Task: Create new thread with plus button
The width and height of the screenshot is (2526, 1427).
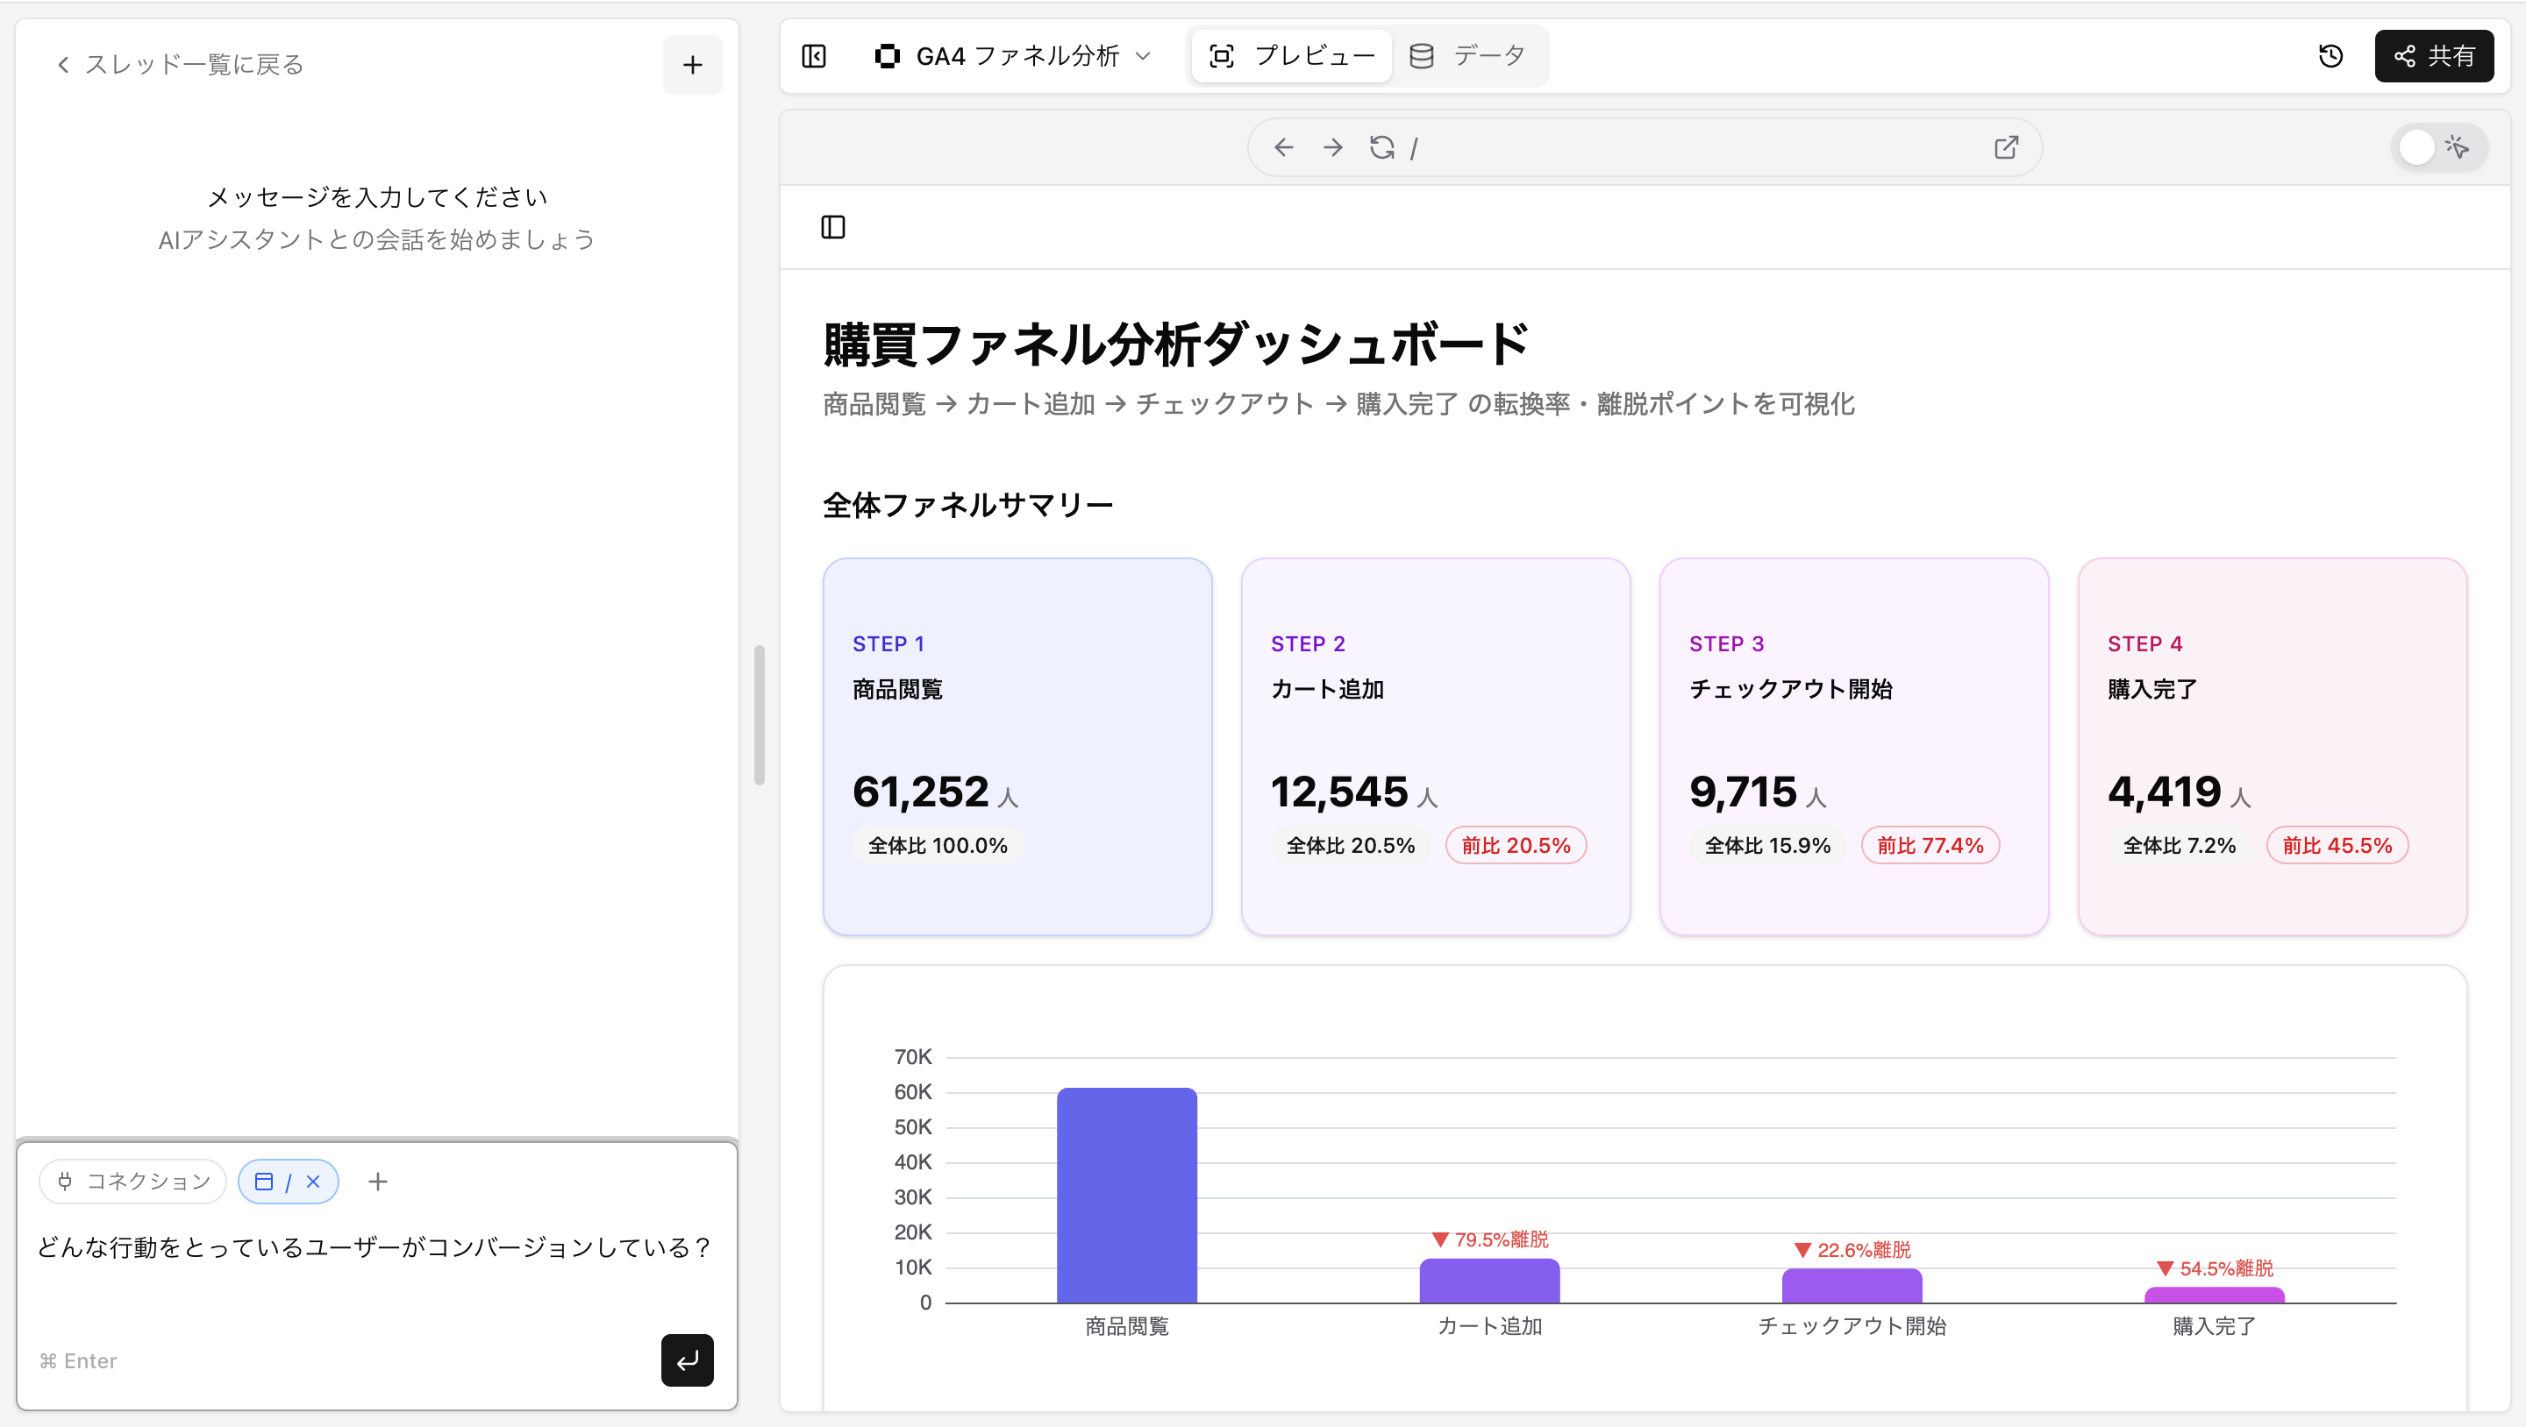Action: pyautogui.click(x=692, y=65)
